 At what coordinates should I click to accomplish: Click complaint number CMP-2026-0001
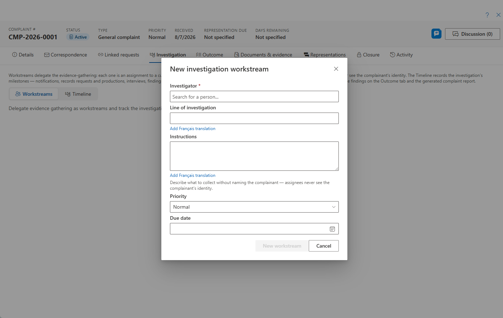pyautogui.click(x=33, y=37)
